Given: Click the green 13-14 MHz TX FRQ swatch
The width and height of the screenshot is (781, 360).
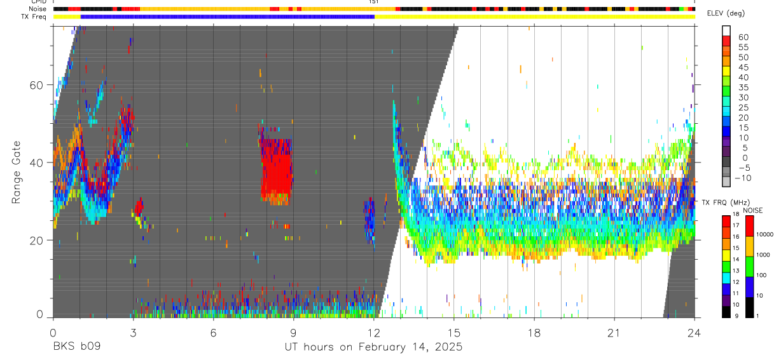Looking at the screenshot, I should (x=726, y=266).
